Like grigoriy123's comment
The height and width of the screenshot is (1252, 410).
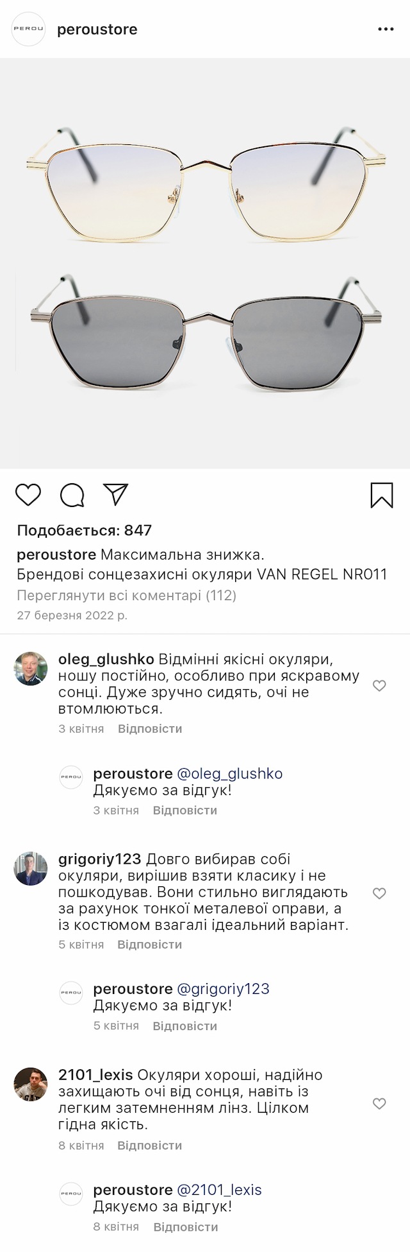click(x=379, y=893)
